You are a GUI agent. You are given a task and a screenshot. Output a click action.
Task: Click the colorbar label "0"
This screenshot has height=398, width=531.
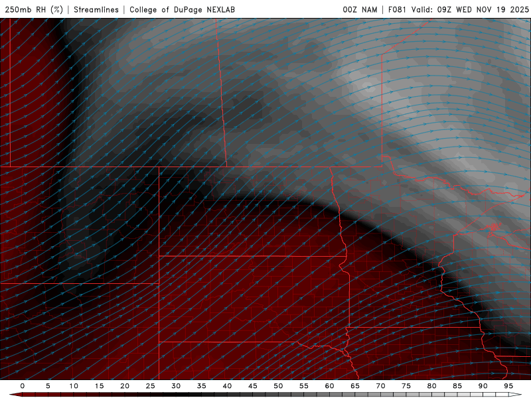click(23, 386)
